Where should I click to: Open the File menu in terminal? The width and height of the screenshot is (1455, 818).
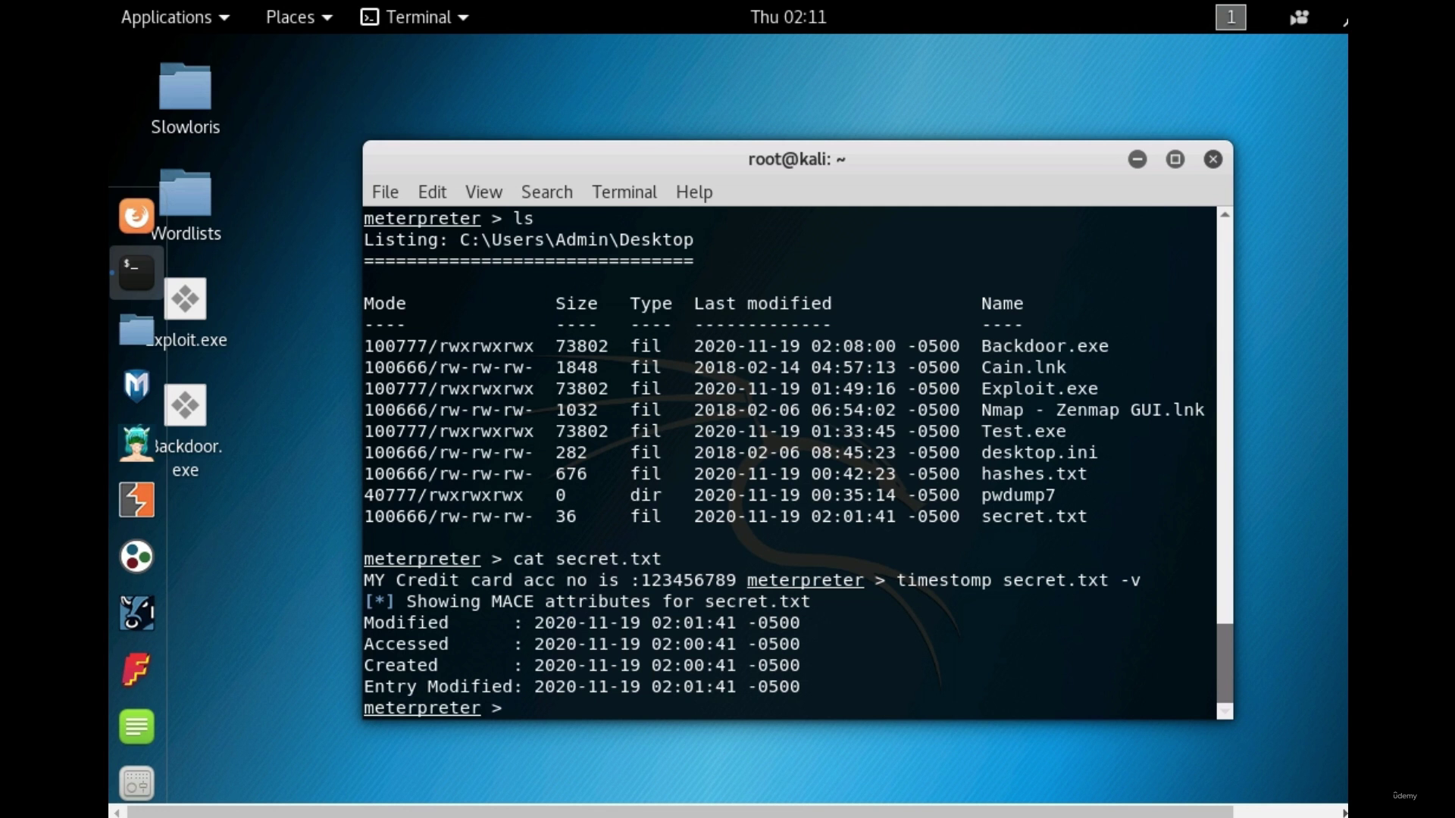pyautogui.click(x=385, y=192)
